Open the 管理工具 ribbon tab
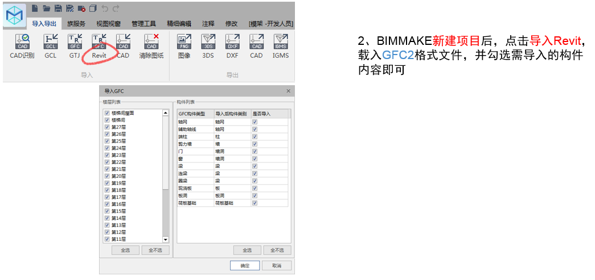This screenshot has width=595, height=280. (144, 23)
